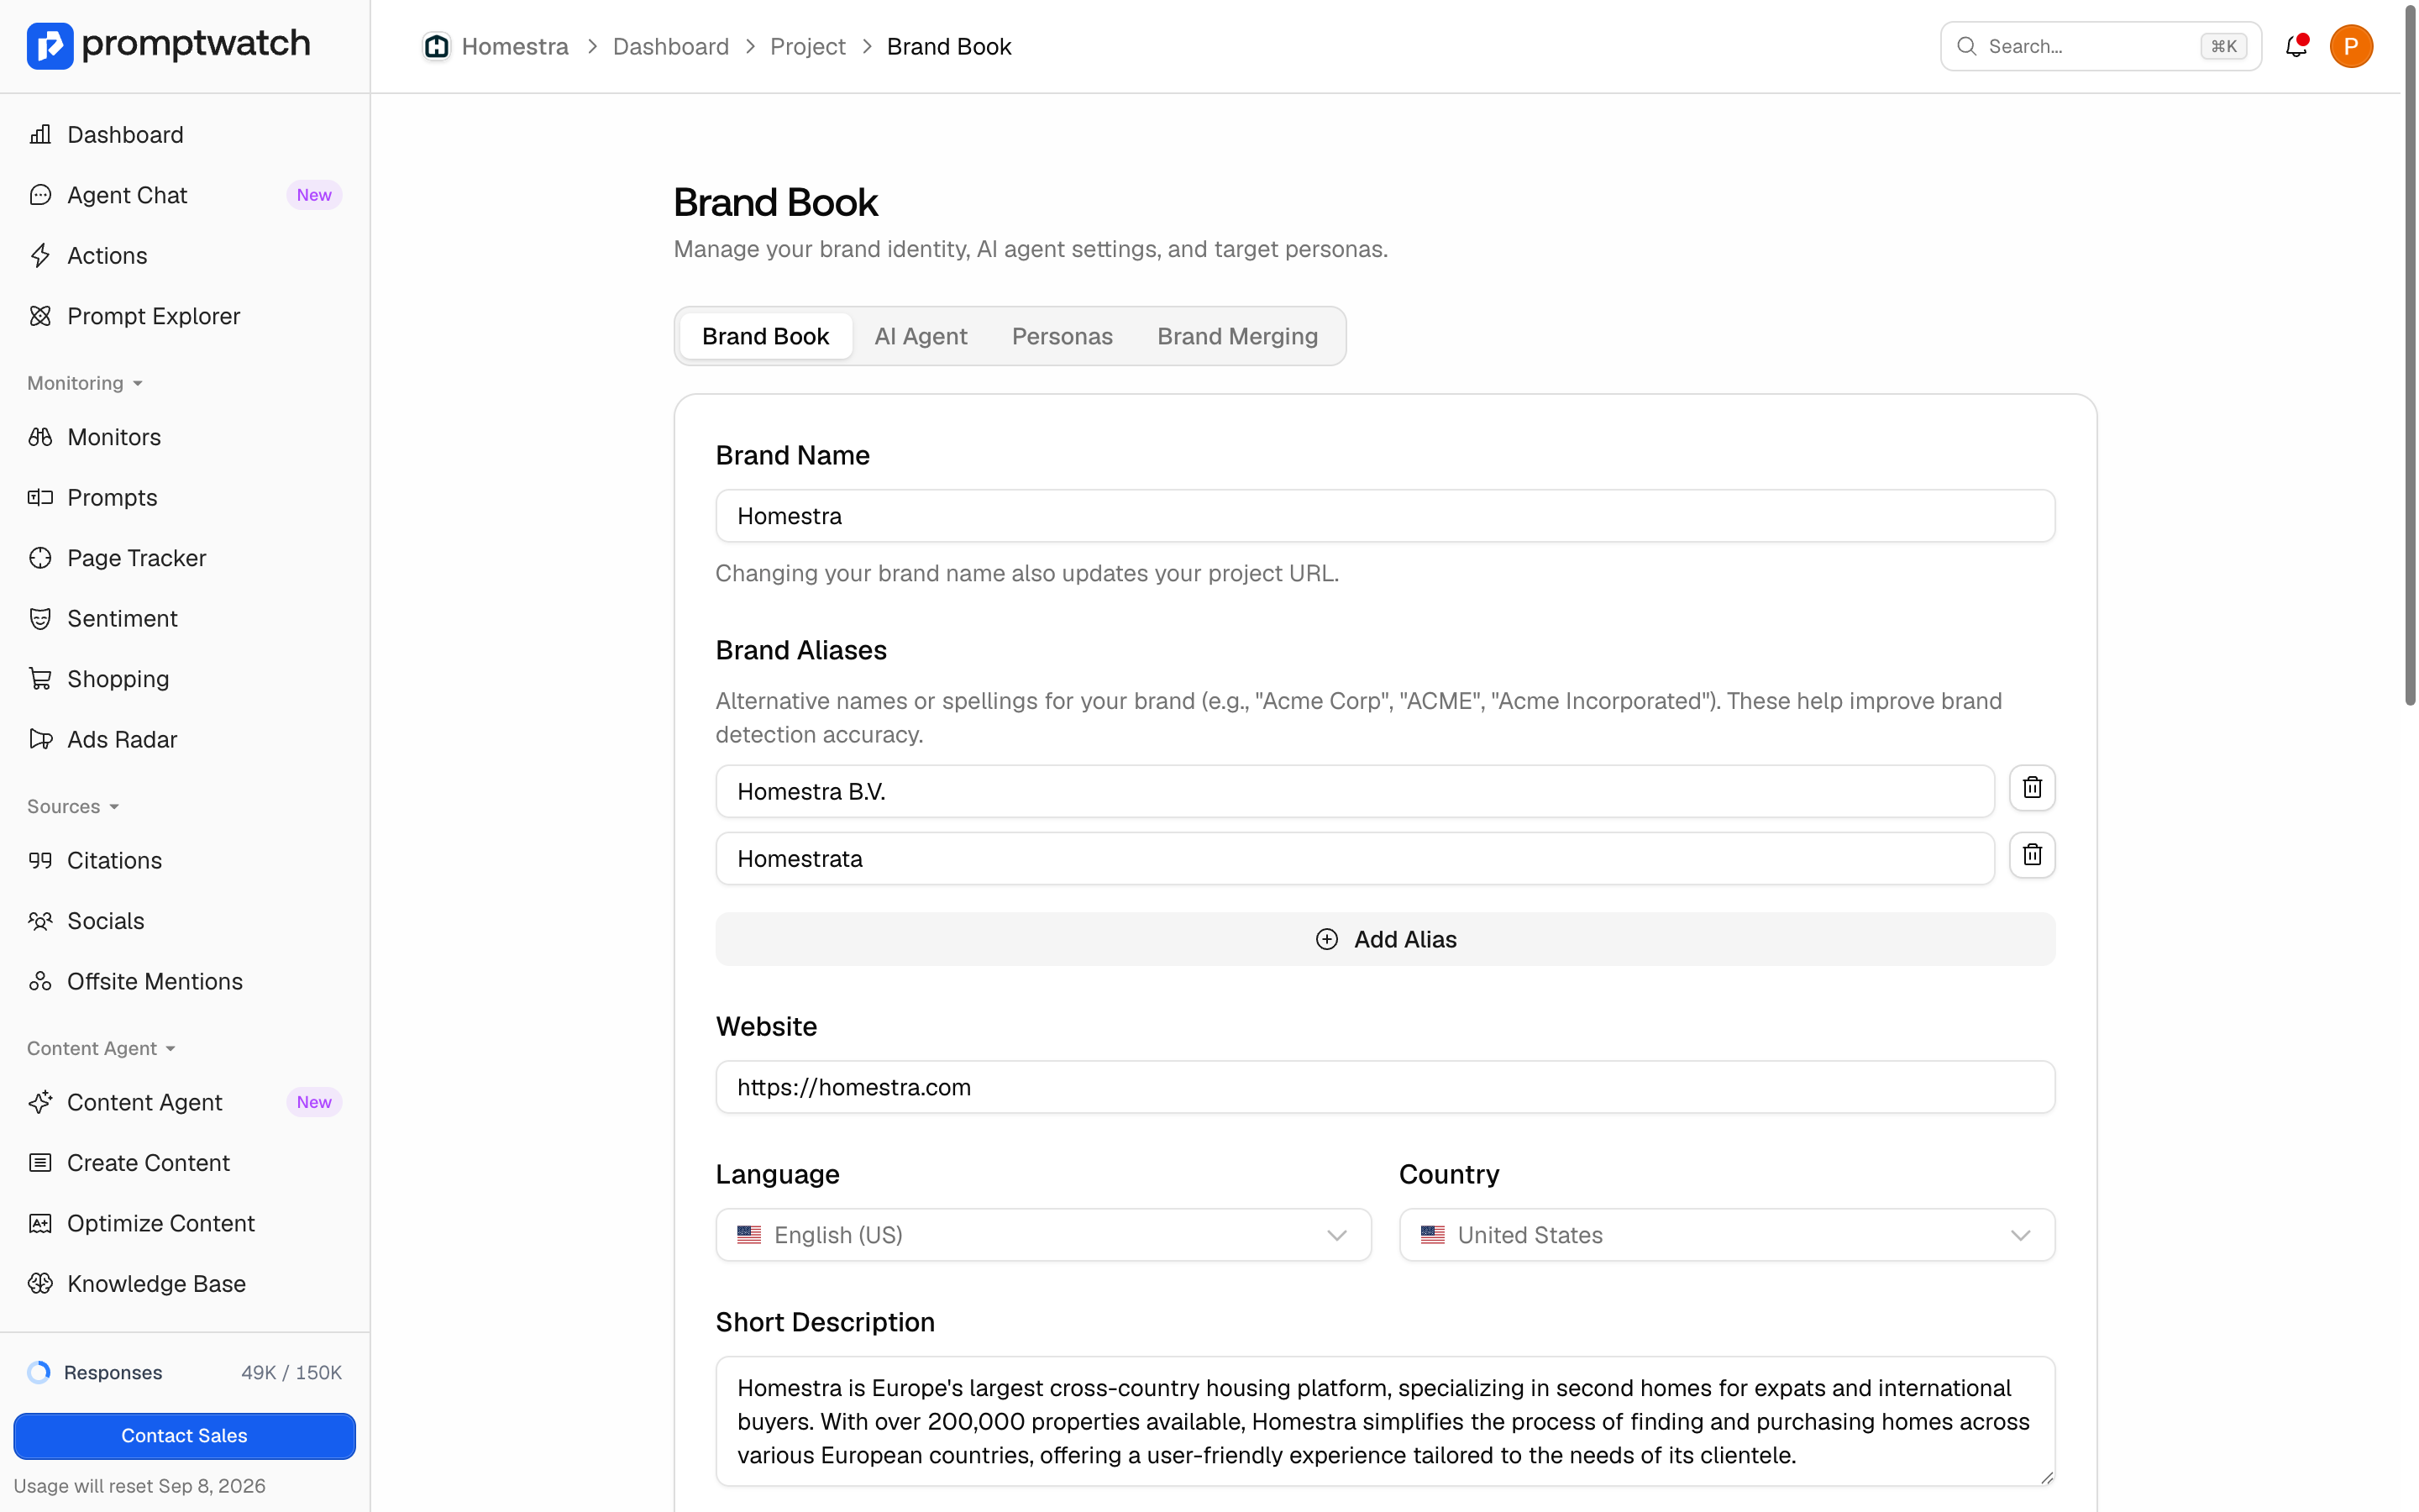Click the 49K / 150K usage text
Screen dimensions: 2419x1512
point(291,1372)
